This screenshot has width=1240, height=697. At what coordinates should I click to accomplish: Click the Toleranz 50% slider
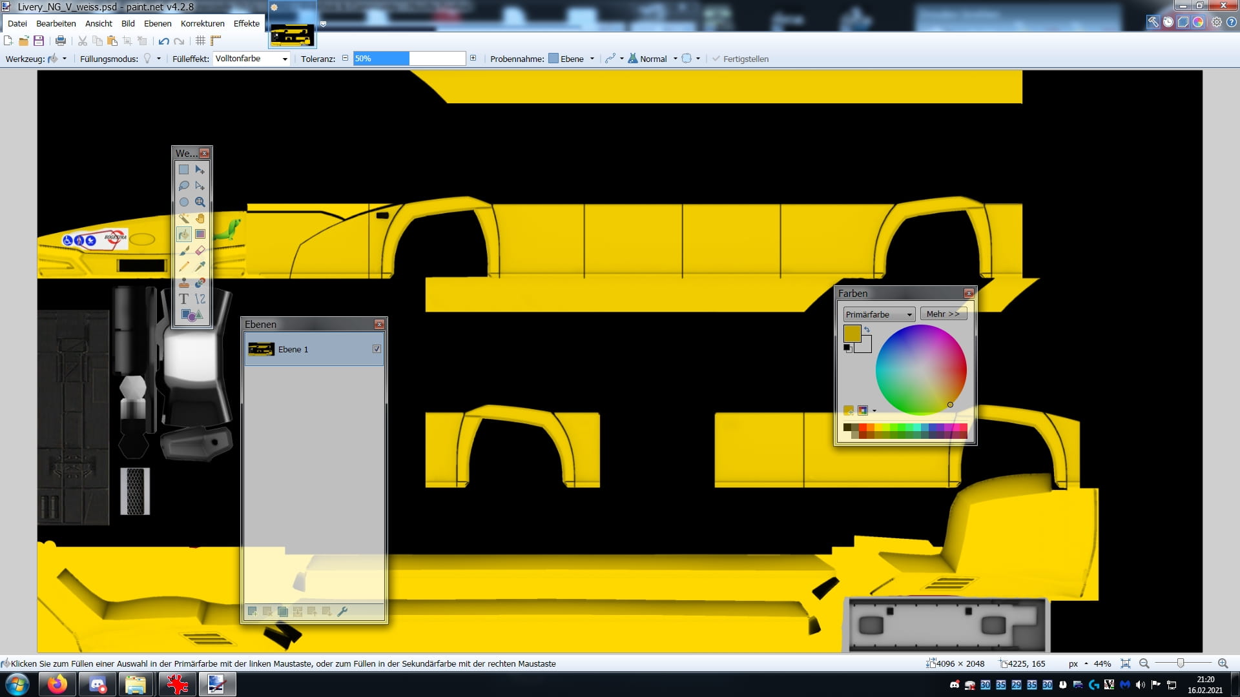(409, 59)
